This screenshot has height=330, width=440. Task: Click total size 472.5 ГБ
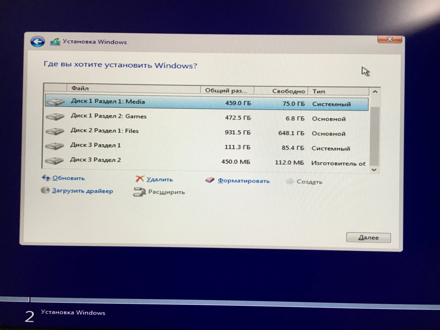click(238, 118)
